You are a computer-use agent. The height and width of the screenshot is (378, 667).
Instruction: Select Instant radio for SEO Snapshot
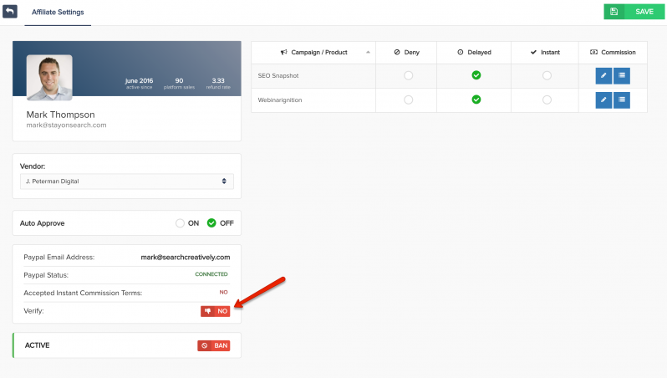(x=547, y=76)
